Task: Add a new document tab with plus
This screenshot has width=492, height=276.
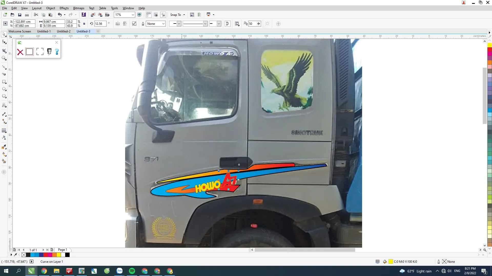Action: [98, 31]
